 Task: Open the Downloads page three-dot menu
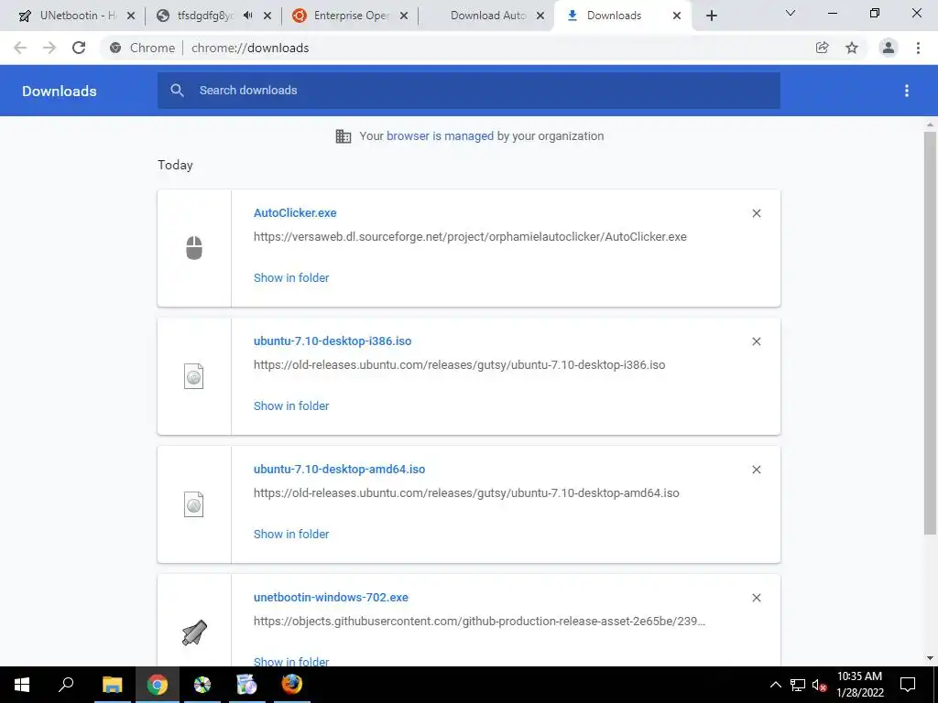[x=906, y=91]
